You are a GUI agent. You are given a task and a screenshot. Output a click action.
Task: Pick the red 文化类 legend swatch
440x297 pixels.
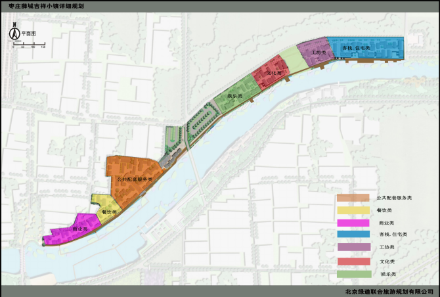click(353, 261)
